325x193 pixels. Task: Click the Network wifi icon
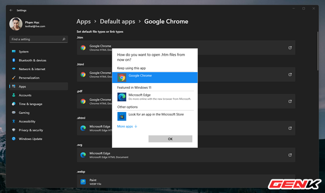[14, 69]
